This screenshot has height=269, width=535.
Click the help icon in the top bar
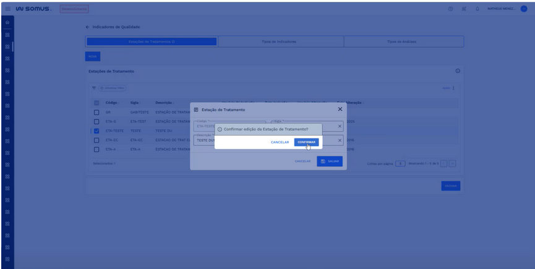450,9
